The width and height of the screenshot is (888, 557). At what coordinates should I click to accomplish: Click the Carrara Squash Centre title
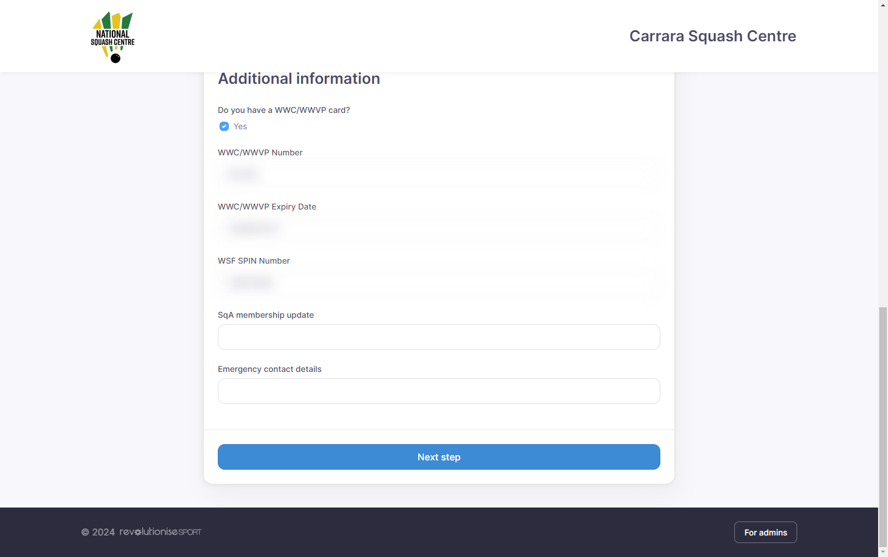point(713,36)
